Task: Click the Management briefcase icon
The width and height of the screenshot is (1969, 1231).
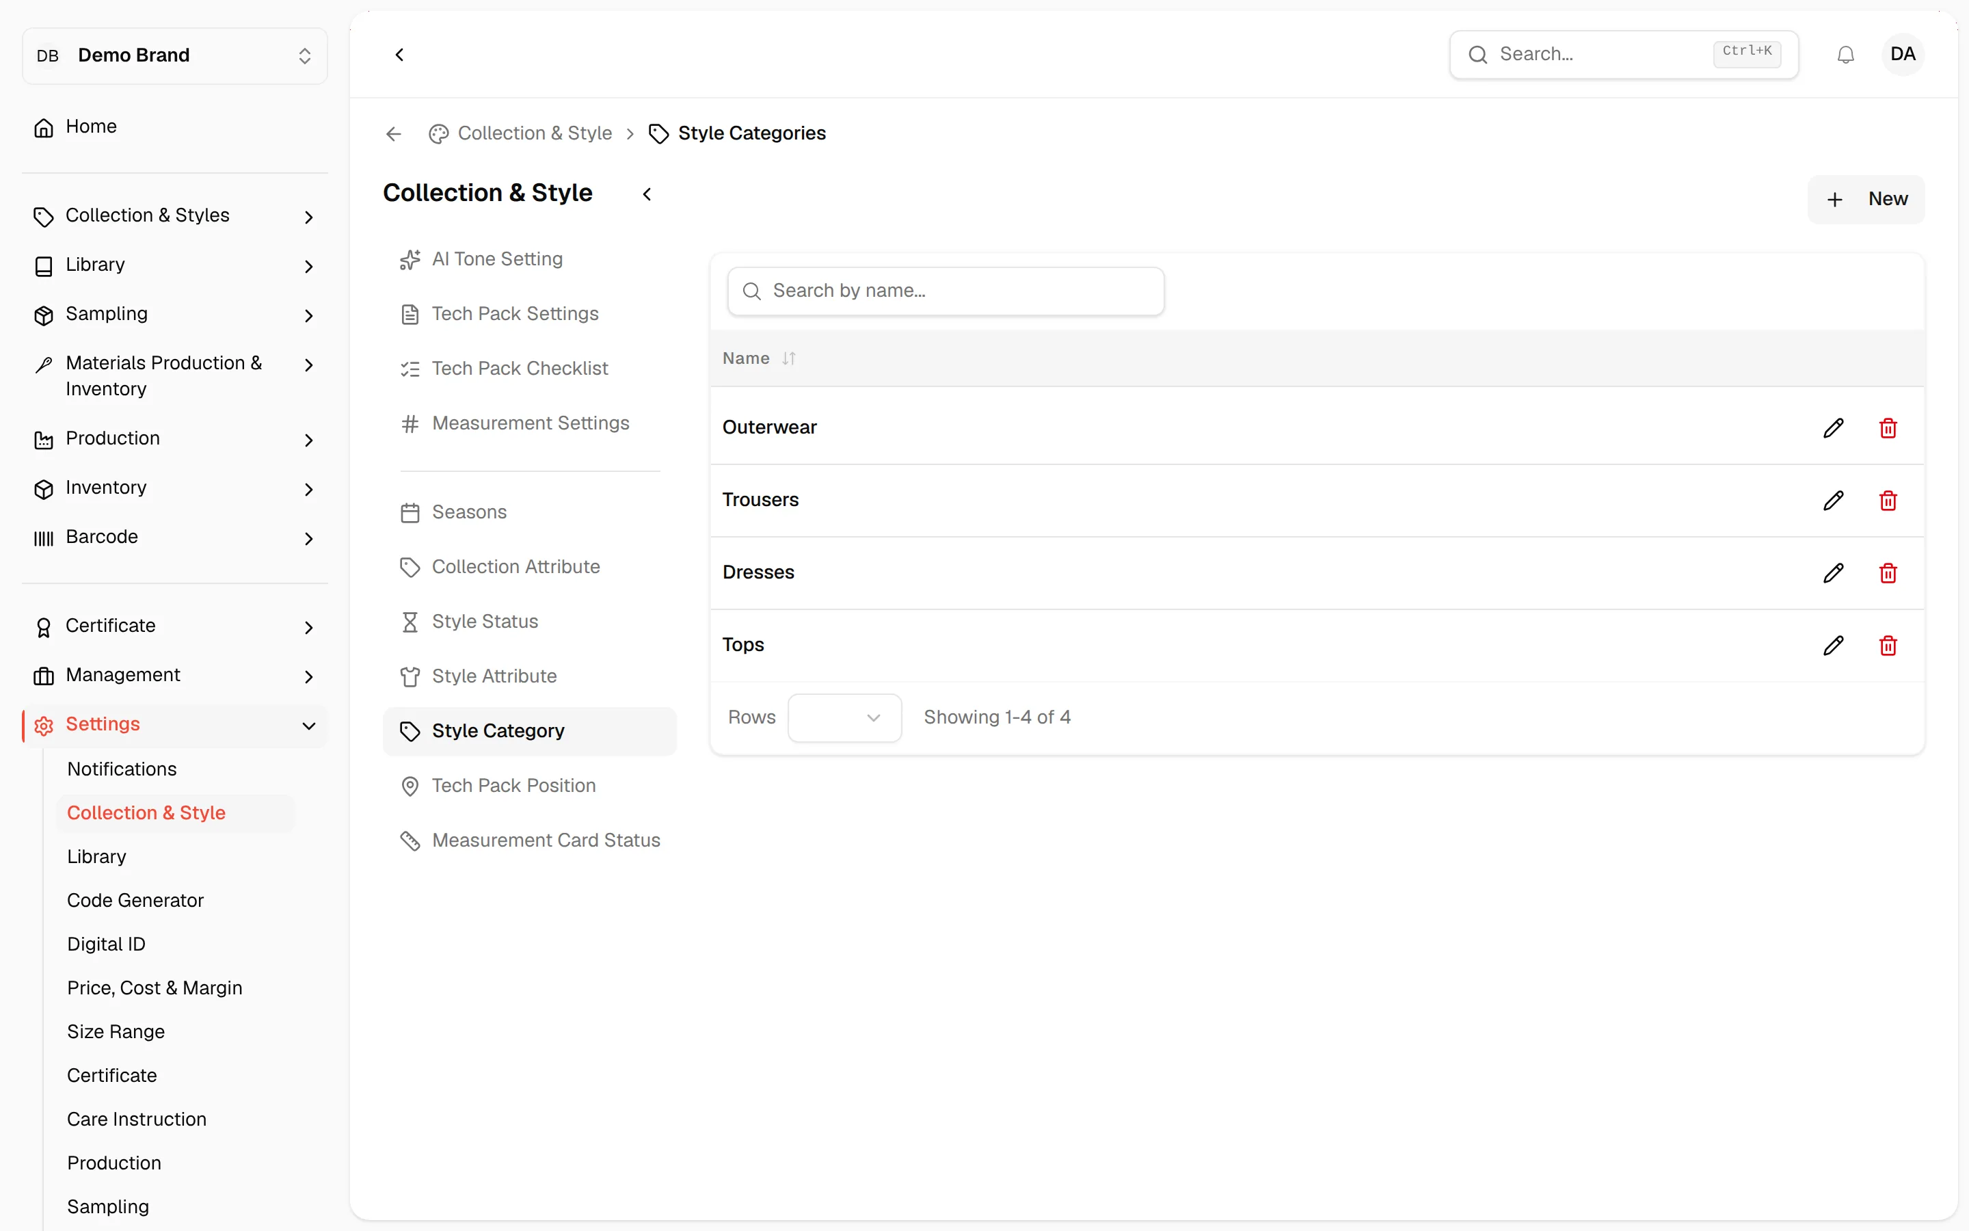Action: (44, 676)
